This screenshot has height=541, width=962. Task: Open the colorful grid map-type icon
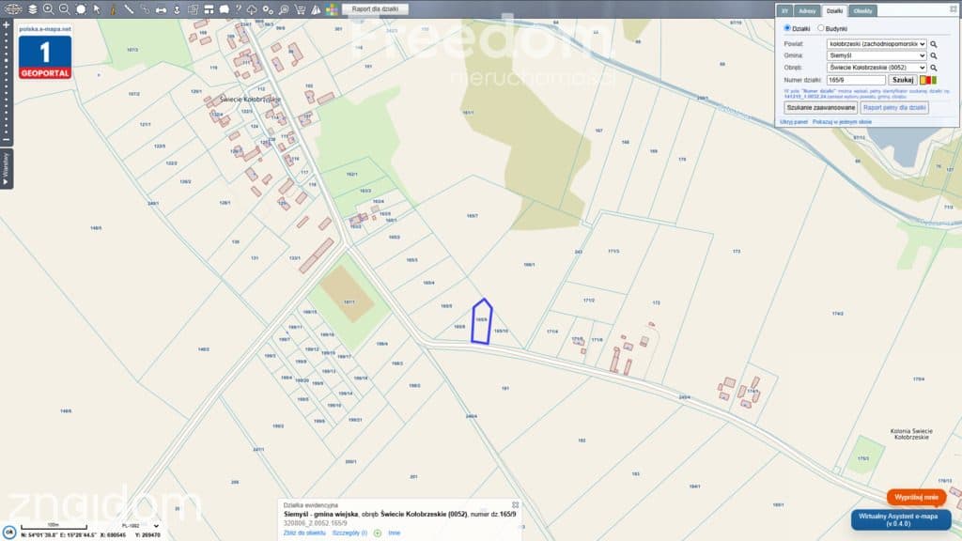coord(332,9)
